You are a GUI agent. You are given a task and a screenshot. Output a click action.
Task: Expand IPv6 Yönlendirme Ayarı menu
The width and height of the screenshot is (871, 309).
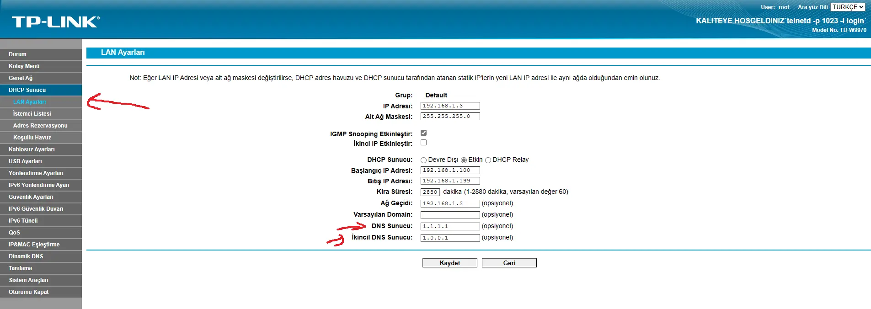click(x=41, y=185)
